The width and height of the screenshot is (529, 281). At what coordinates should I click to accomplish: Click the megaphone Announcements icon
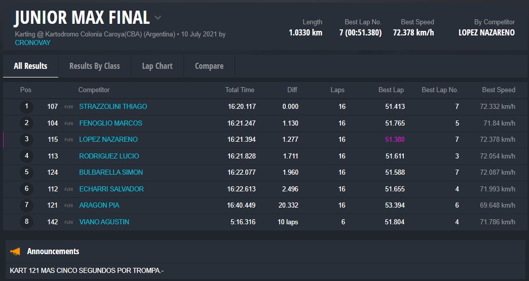pyautogui.click(x=15, y=252)
